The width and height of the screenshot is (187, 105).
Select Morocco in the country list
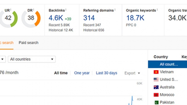(167, 95)
